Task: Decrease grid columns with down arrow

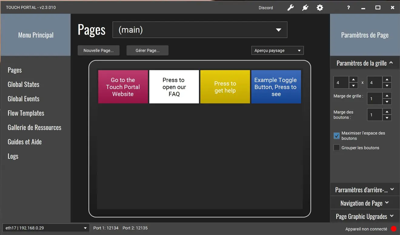Action: (x=353, y=86)
